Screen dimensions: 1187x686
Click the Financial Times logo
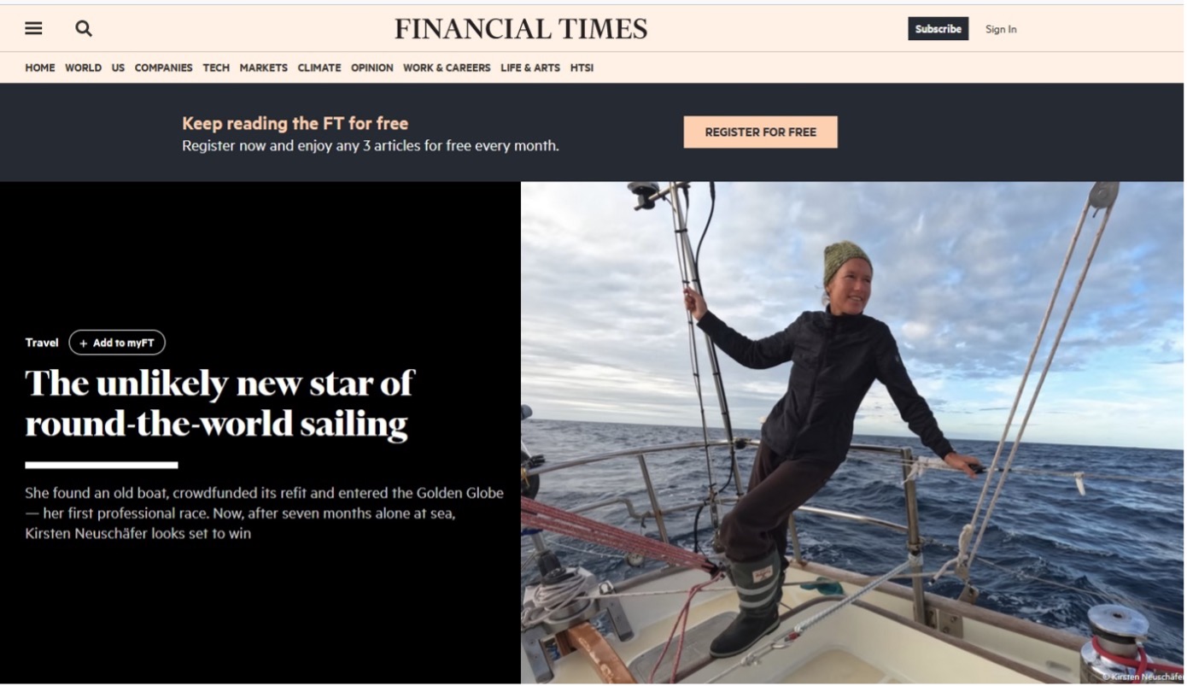(521, 29)
